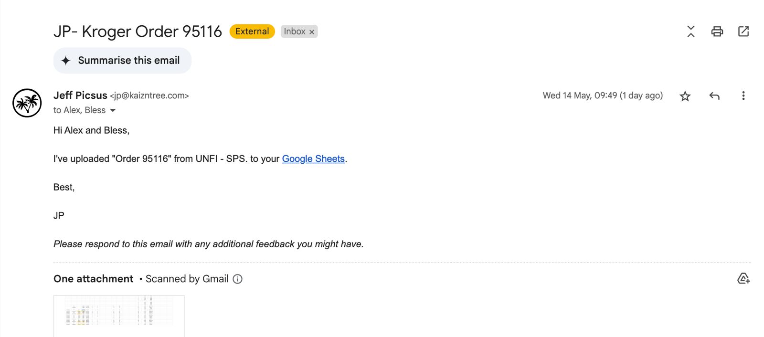The image size is (764, 337).
Task: Click the Inbox label chip
Action: click(x=295, y=32)
